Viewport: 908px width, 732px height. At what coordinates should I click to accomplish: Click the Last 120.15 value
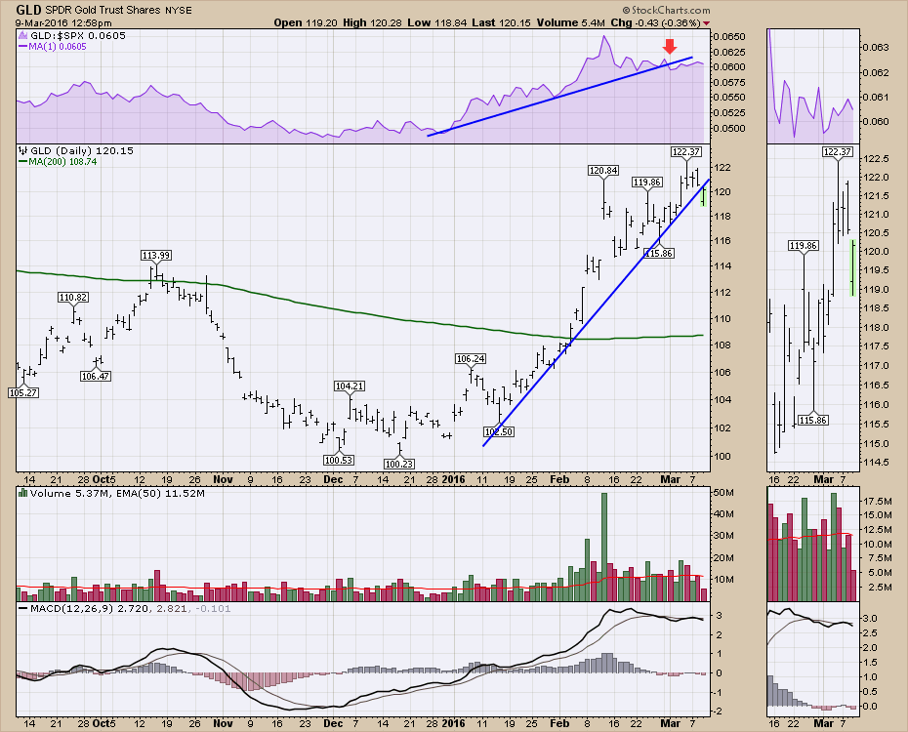(x=501, y=22)
